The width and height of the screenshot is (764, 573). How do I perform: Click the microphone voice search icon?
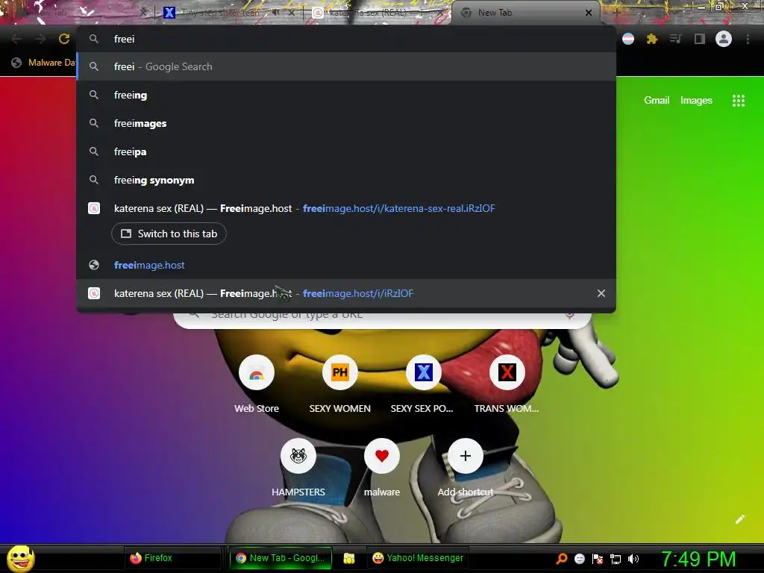click(x=569, y=315)
